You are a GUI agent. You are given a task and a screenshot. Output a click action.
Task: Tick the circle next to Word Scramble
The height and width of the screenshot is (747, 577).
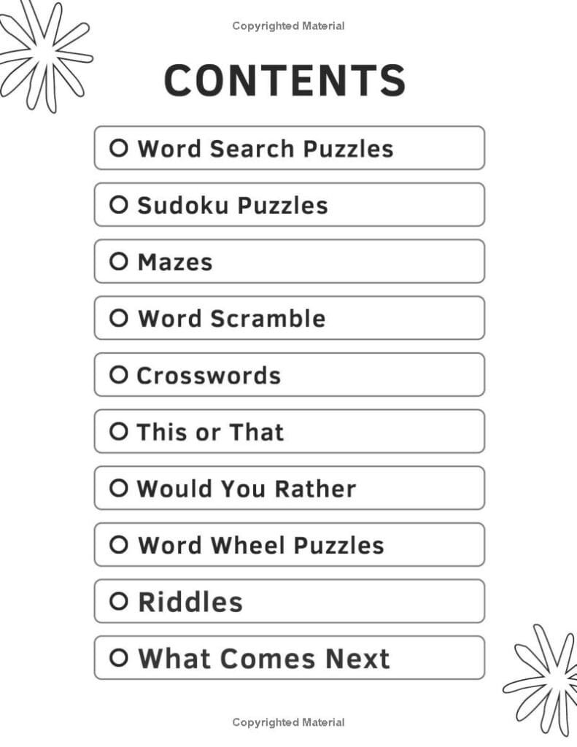point(119,318)
